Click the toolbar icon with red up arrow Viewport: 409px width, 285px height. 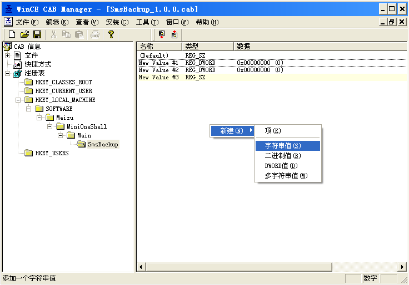click(174, 34)
